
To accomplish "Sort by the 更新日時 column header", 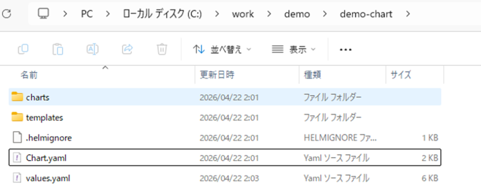I will [217, 74].
